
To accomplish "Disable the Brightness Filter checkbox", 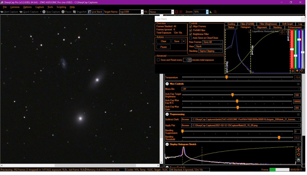I will (191, 34).
